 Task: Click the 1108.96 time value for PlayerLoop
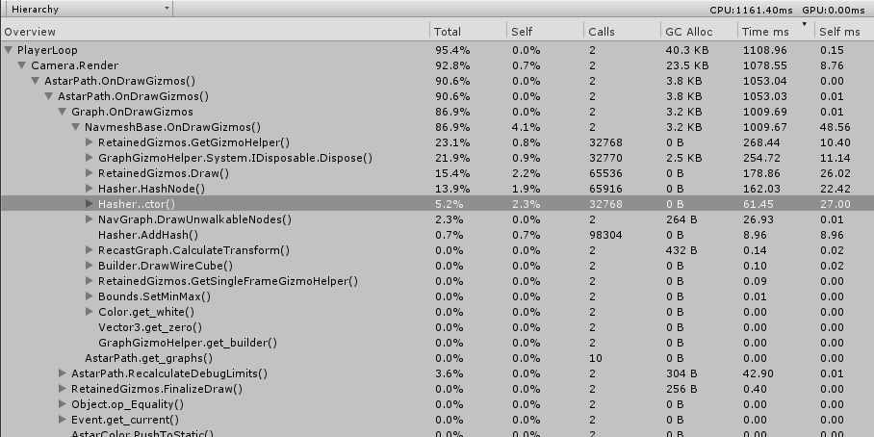(764, 50)
